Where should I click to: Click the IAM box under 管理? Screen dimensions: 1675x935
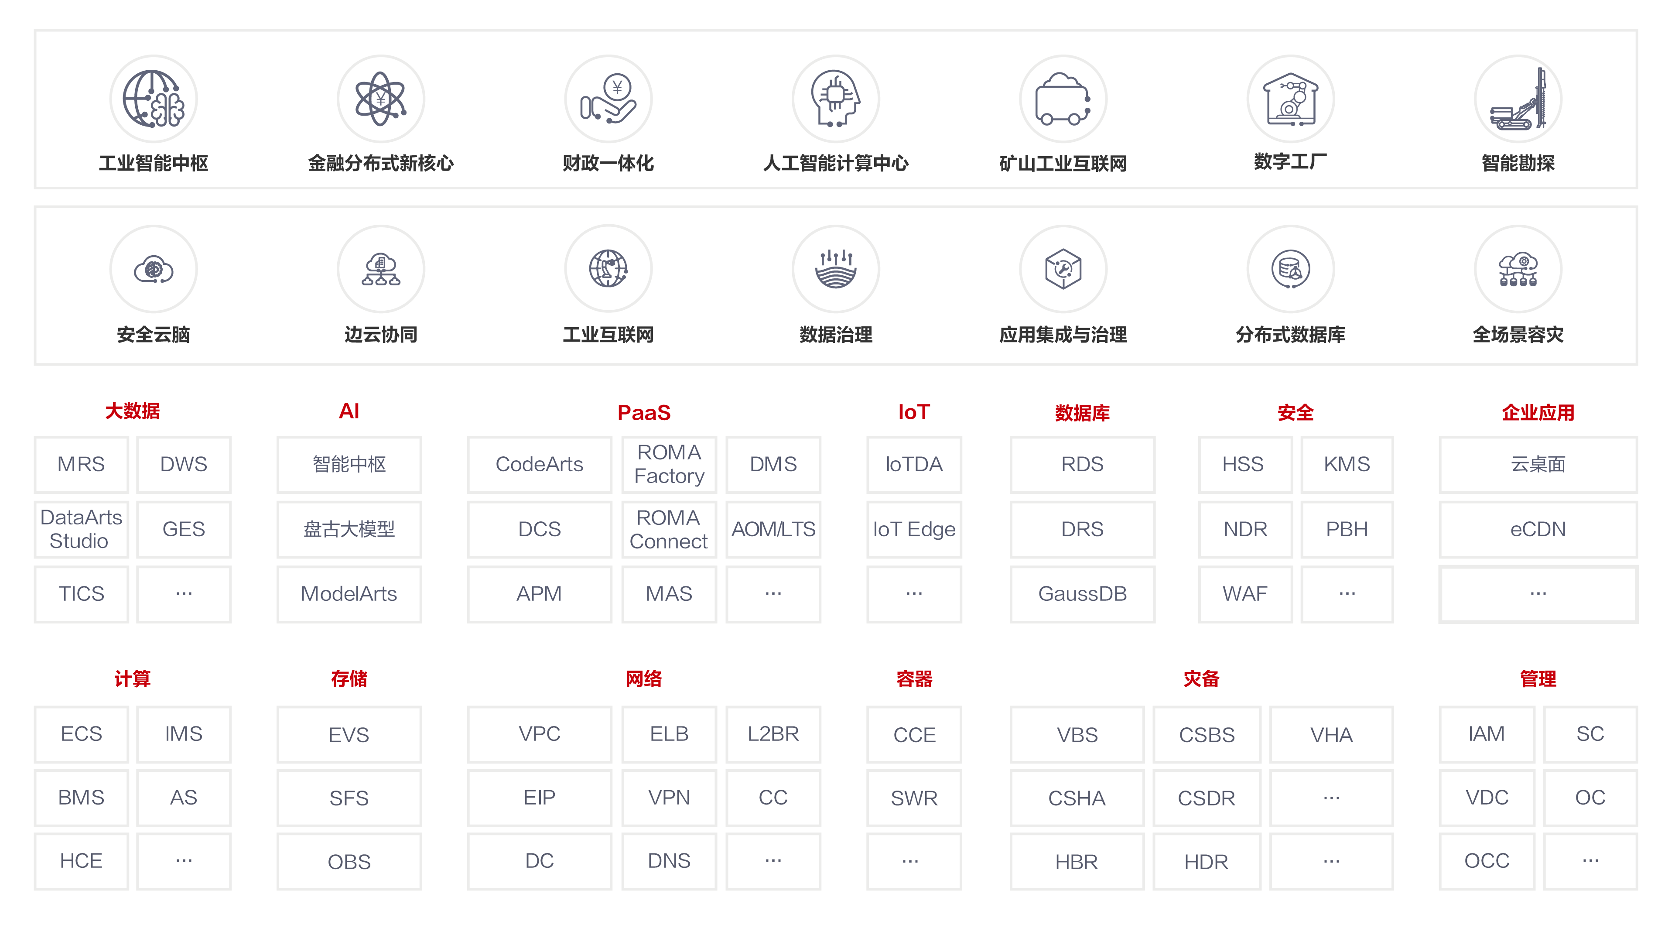point(1487,734)
